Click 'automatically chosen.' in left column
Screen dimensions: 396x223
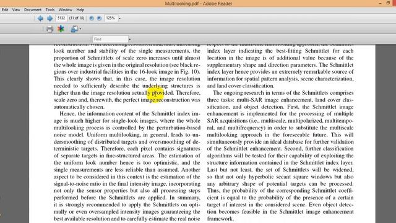click(79, 107)
